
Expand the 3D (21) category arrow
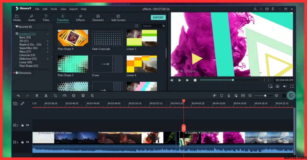[x=48, y=41]
